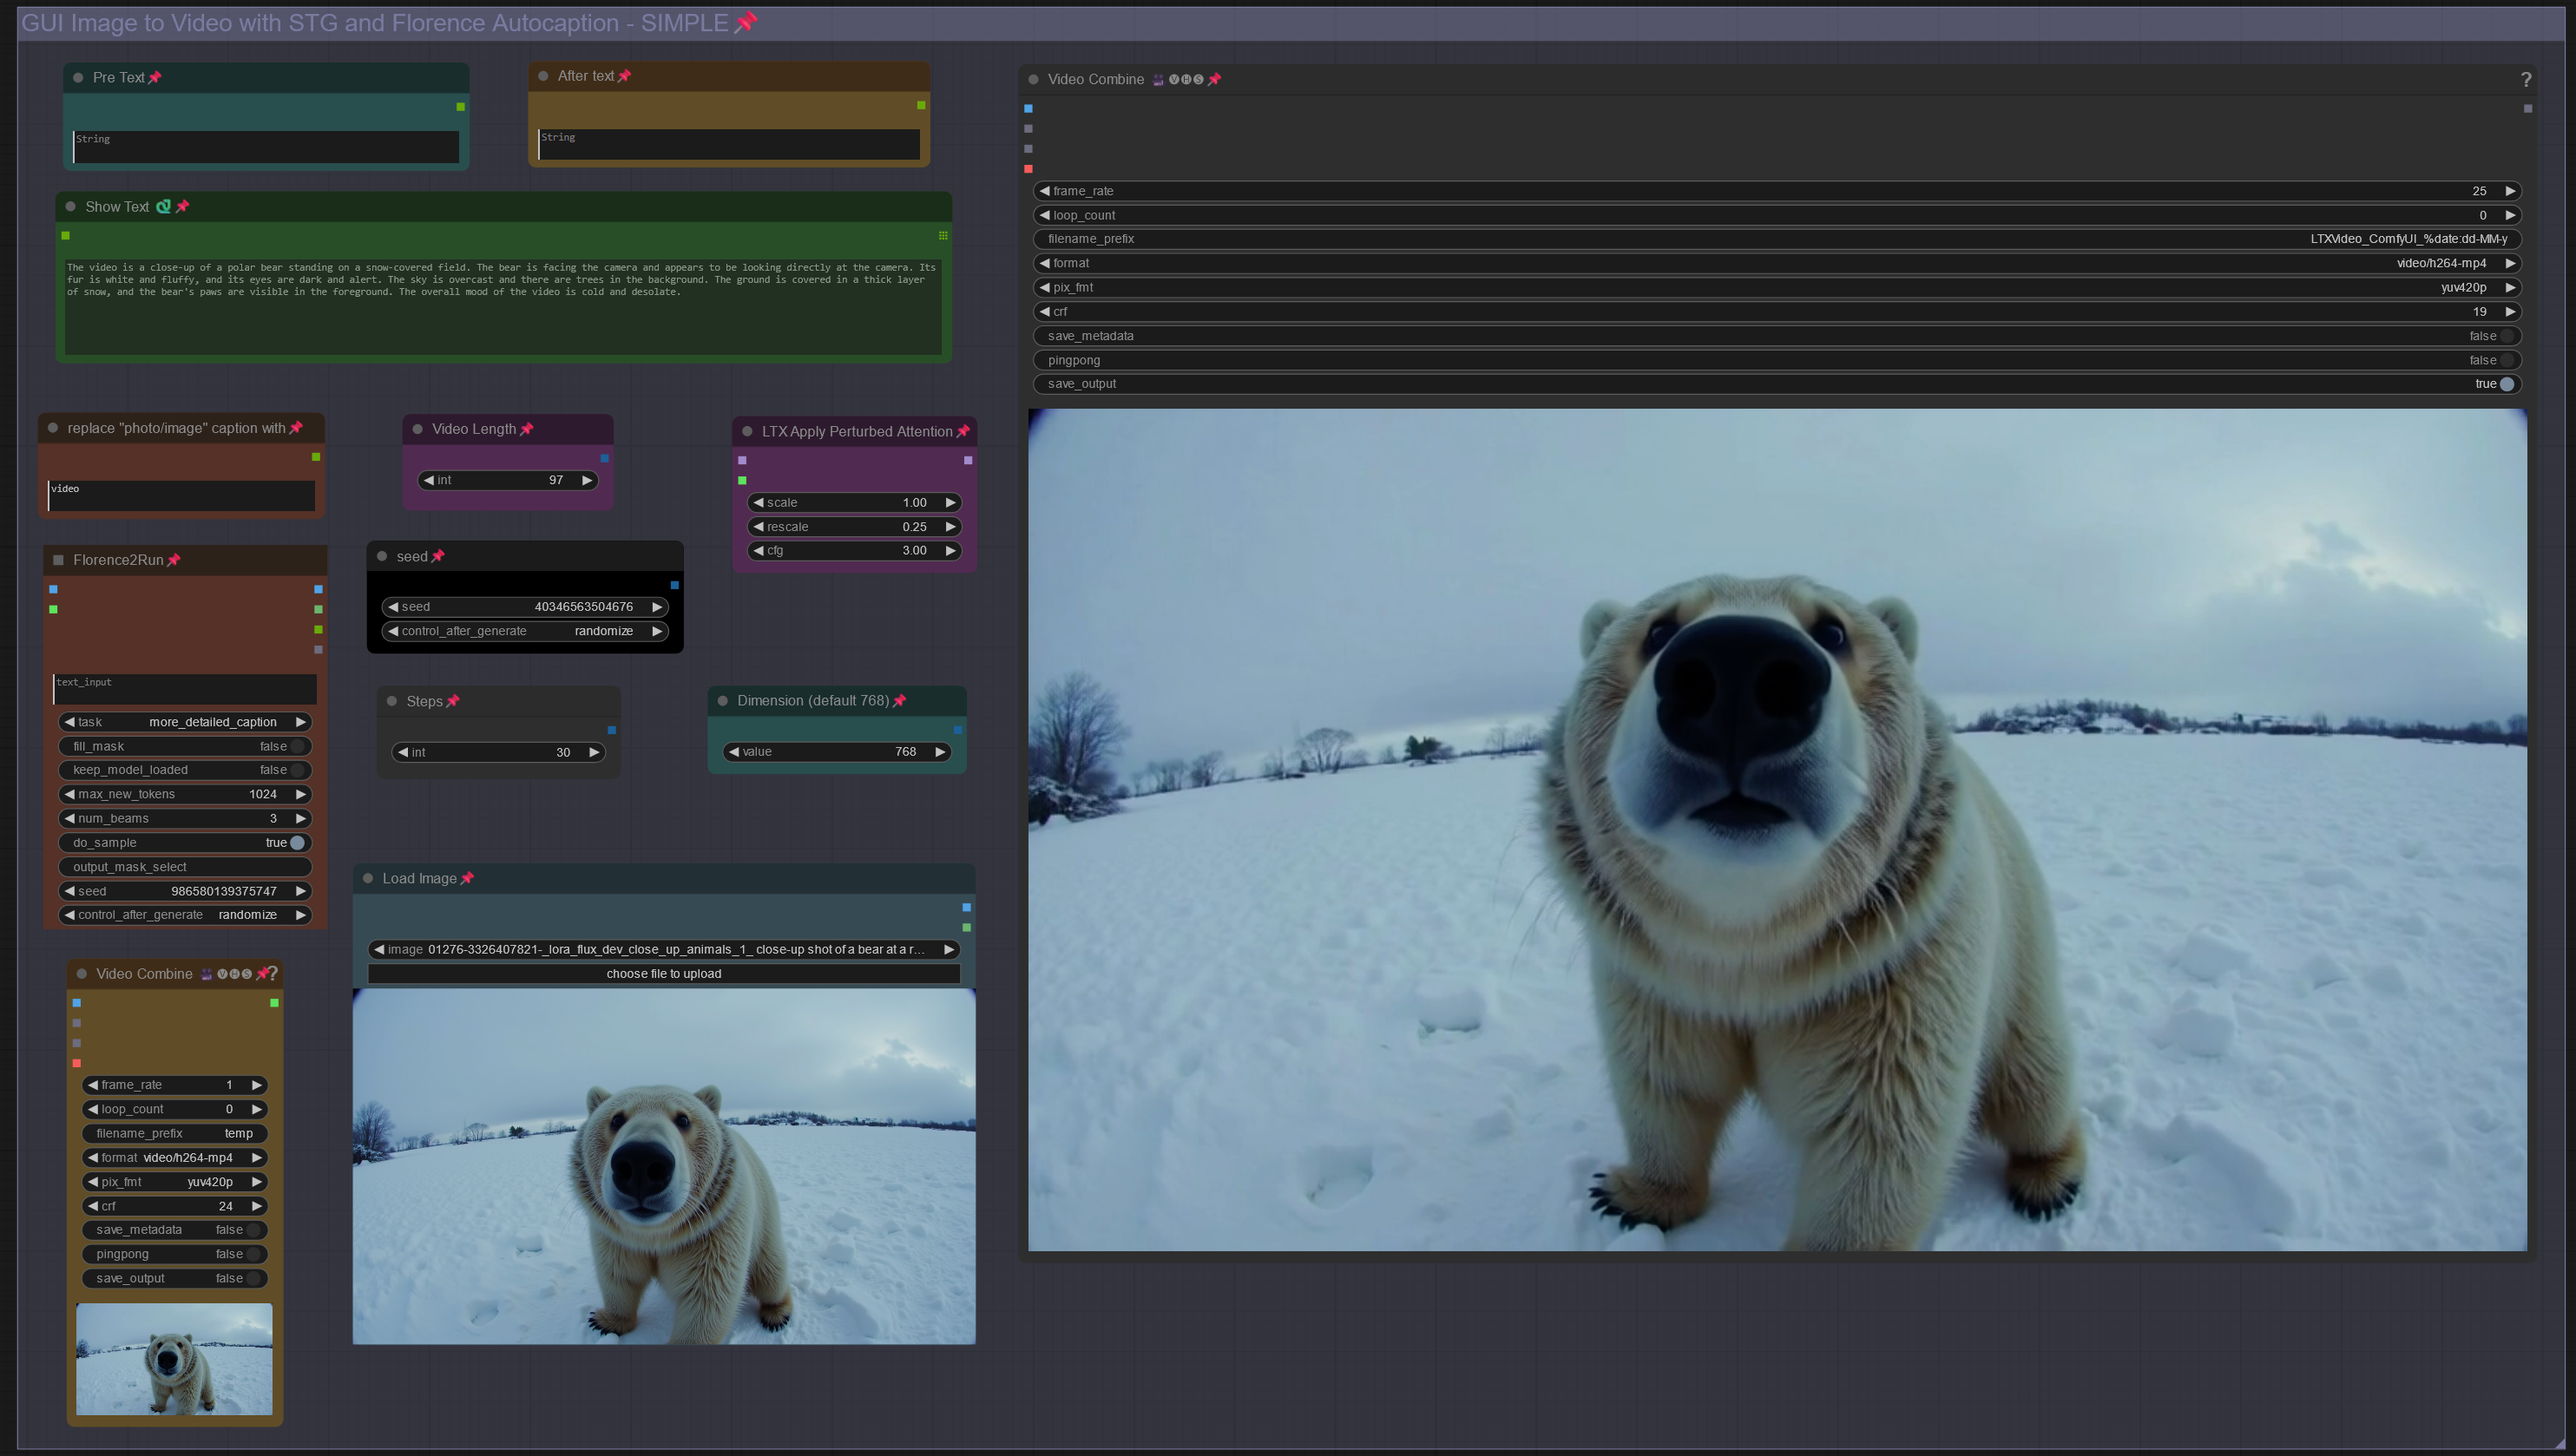Click the pin icon in the group title
Image resolution: width=2576 pixels, height=1456 pixels.
click(745, 23)
